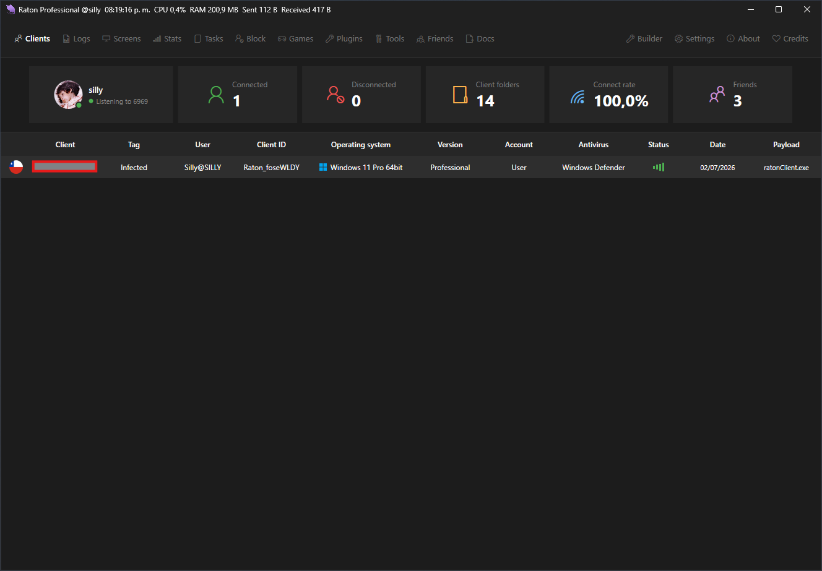Click the red Disconnected user icon

[x=335, y=95]
